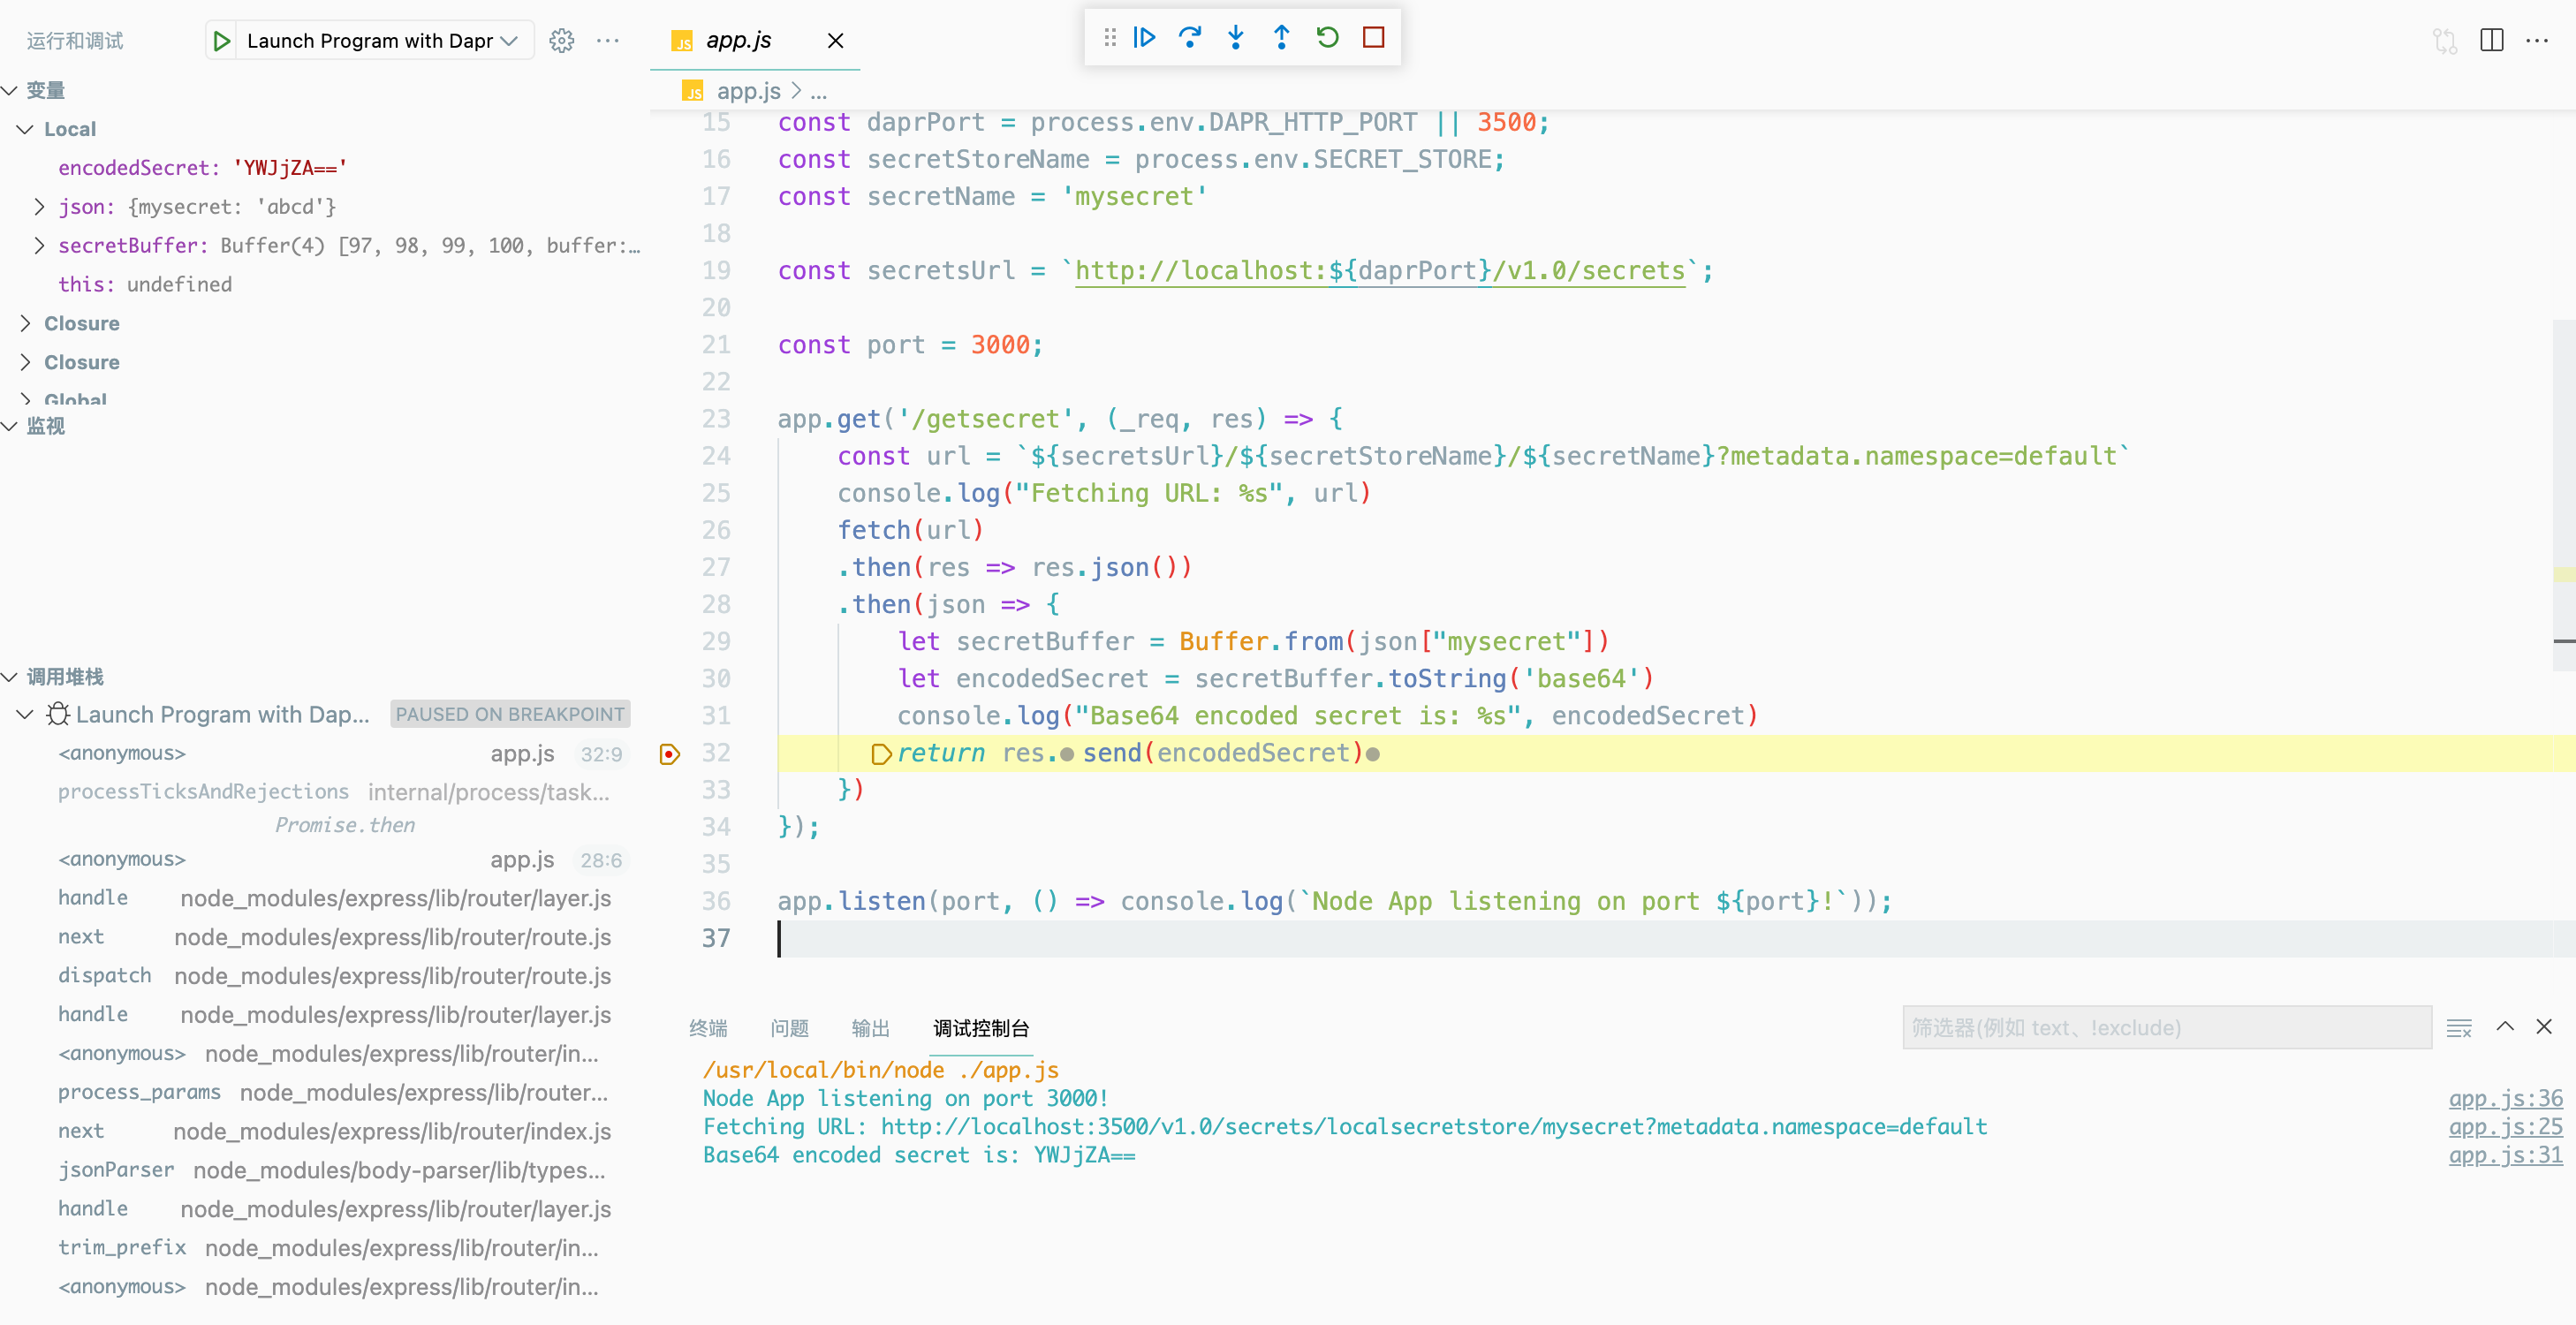Viewport: 2576px width, 1325px height.
Task: Switch to the 终端 panel tab
Action: click(708, 1028)
